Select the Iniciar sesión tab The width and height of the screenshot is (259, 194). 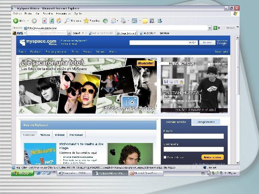[176, 122]
